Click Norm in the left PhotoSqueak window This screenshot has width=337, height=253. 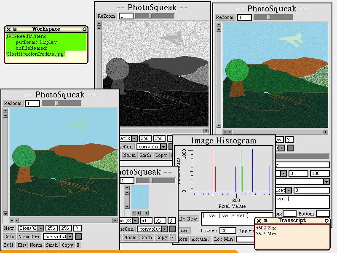pos(36,245)
